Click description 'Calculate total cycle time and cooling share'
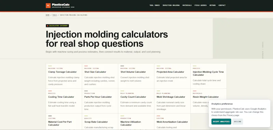Screen dimensions: 273x130 click(207, 82)
